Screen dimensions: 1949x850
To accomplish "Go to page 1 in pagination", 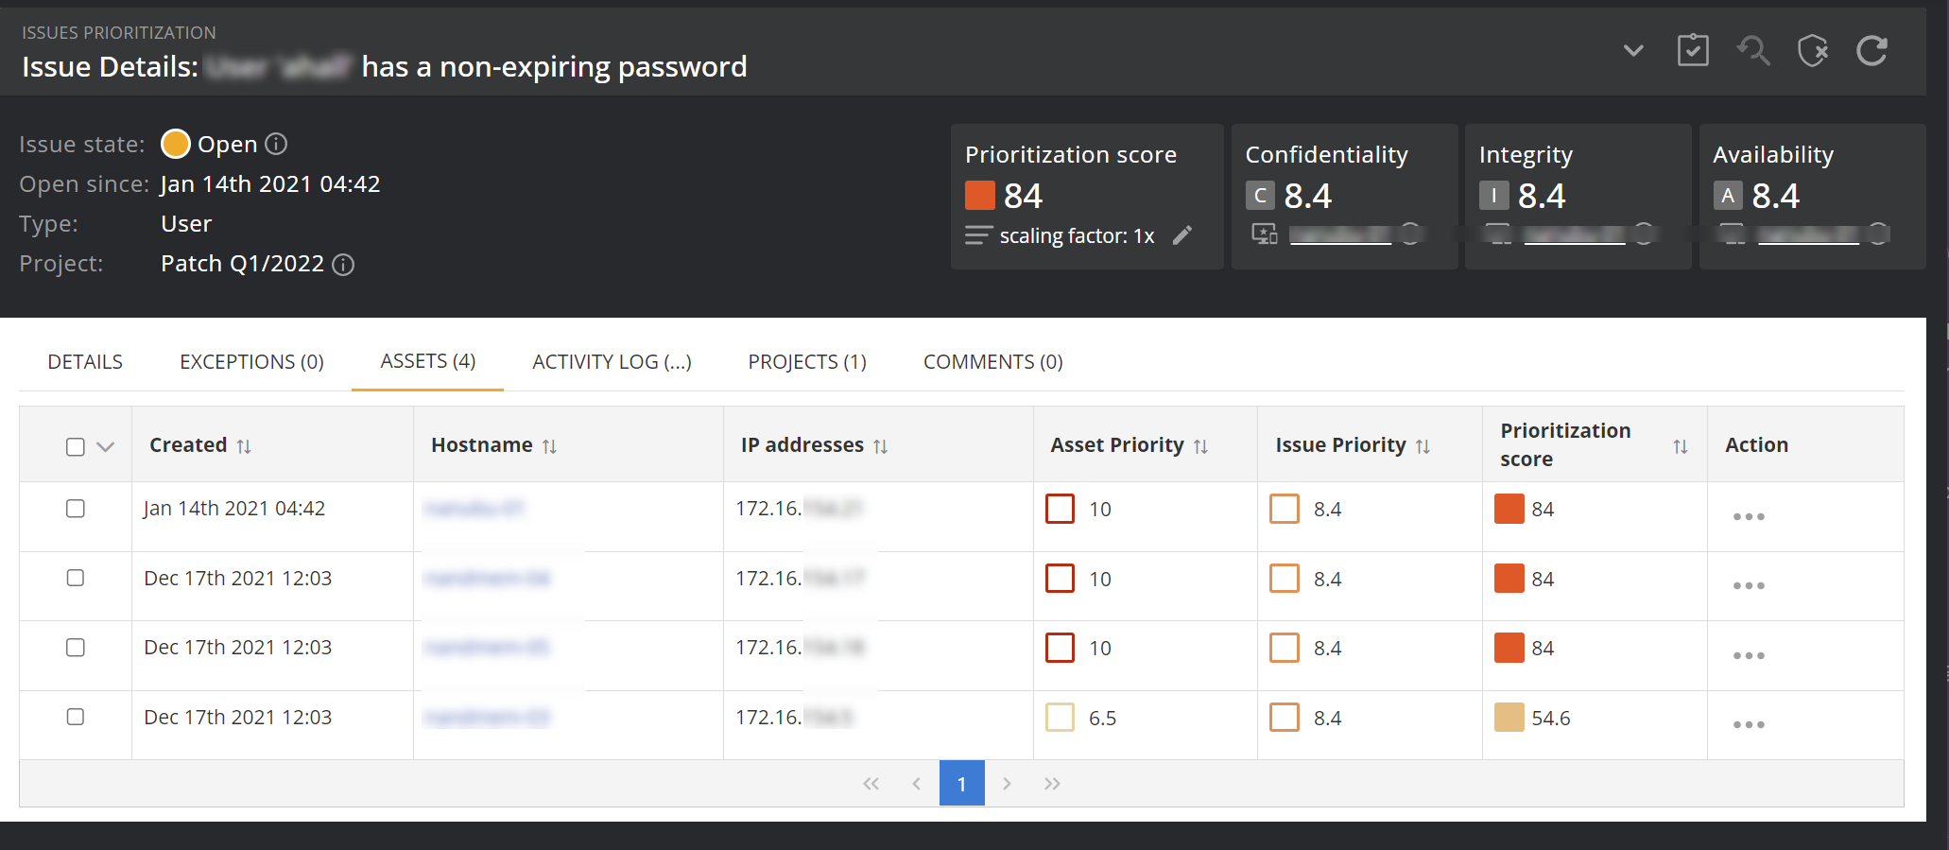I will click(961, 784).
